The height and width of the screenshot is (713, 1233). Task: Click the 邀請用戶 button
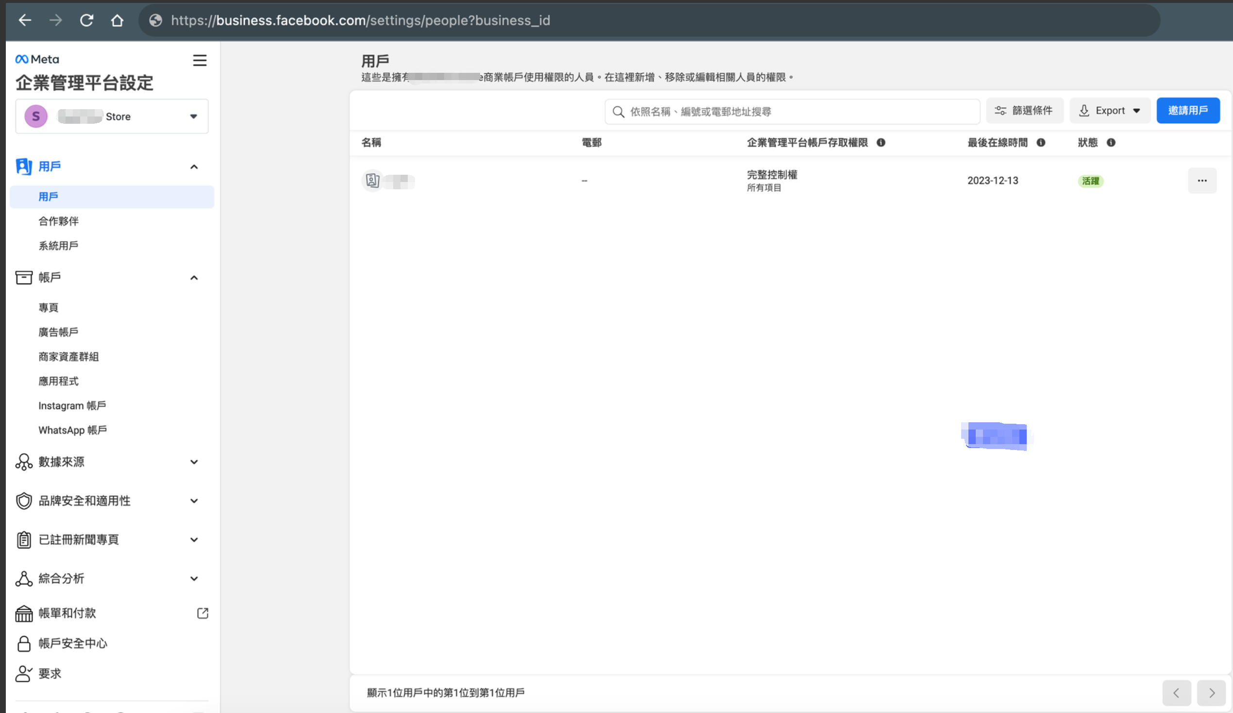pyautogui.click(x=1188, y=111)
